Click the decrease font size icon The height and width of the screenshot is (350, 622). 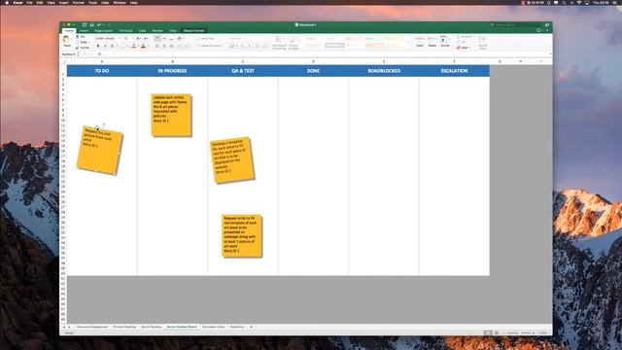point(146,39)
